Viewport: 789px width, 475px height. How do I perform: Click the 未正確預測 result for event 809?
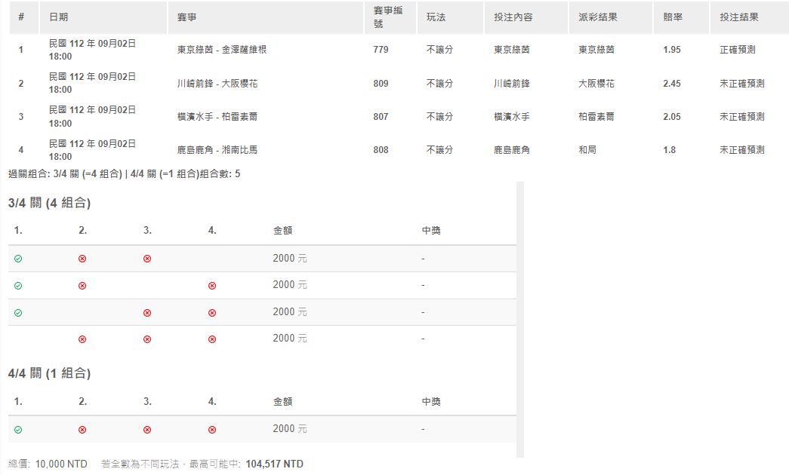[742, 84]
